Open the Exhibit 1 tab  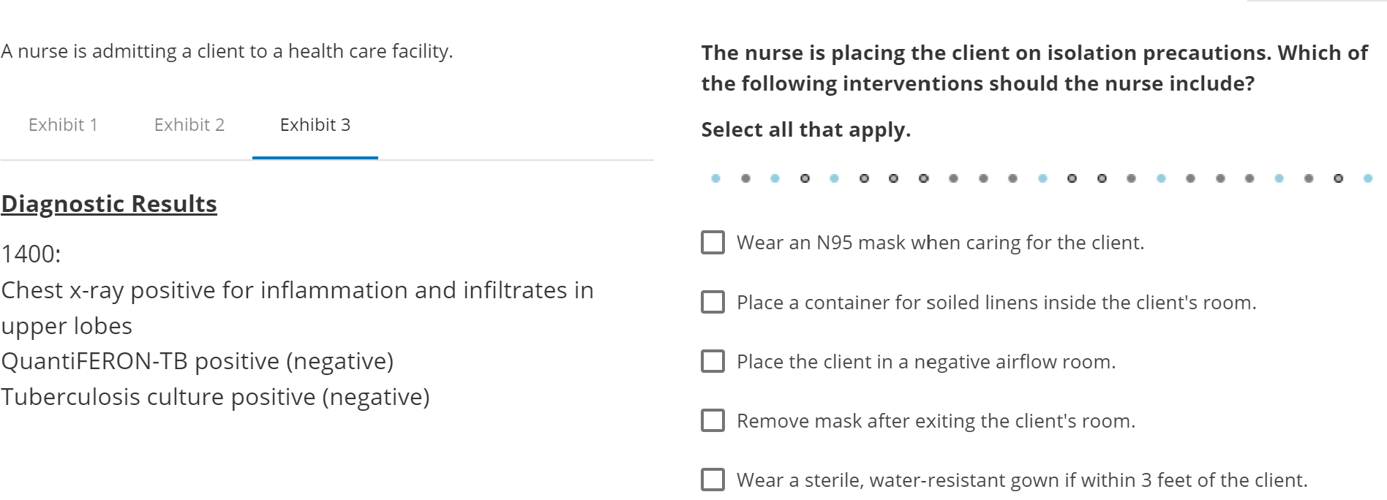(63, 125)
